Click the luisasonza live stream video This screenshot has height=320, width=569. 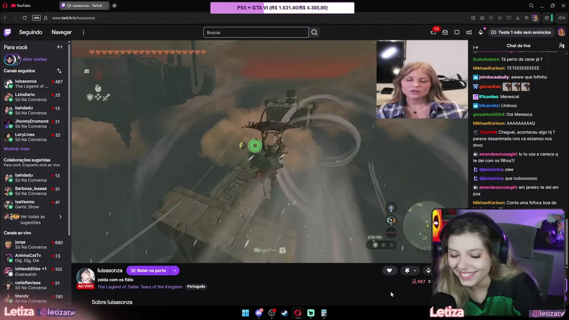pos(269,152)
